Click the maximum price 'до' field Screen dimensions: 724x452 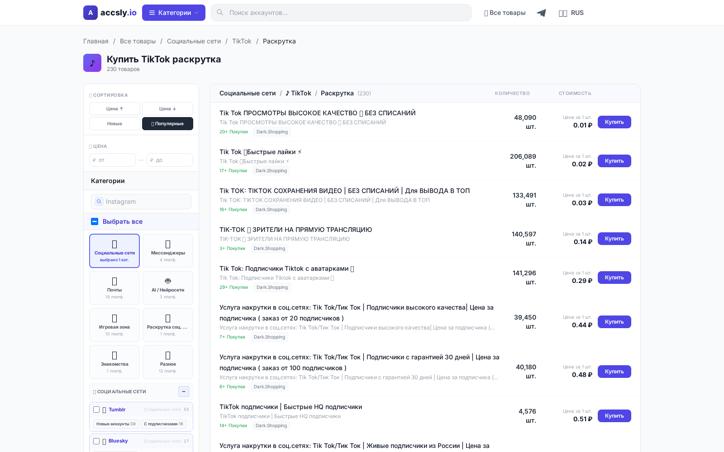tap(170, 160)
